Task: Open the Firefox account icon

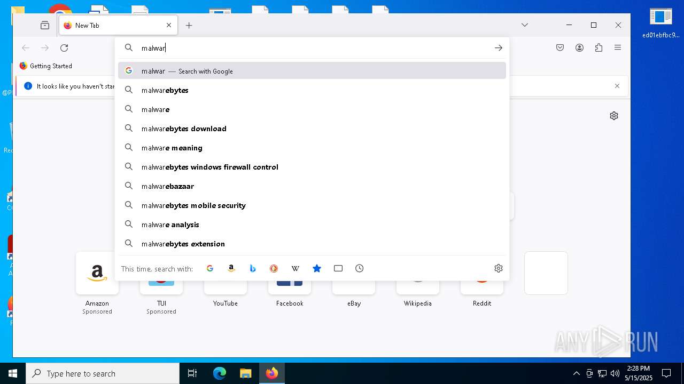Action: pos(579,48)
